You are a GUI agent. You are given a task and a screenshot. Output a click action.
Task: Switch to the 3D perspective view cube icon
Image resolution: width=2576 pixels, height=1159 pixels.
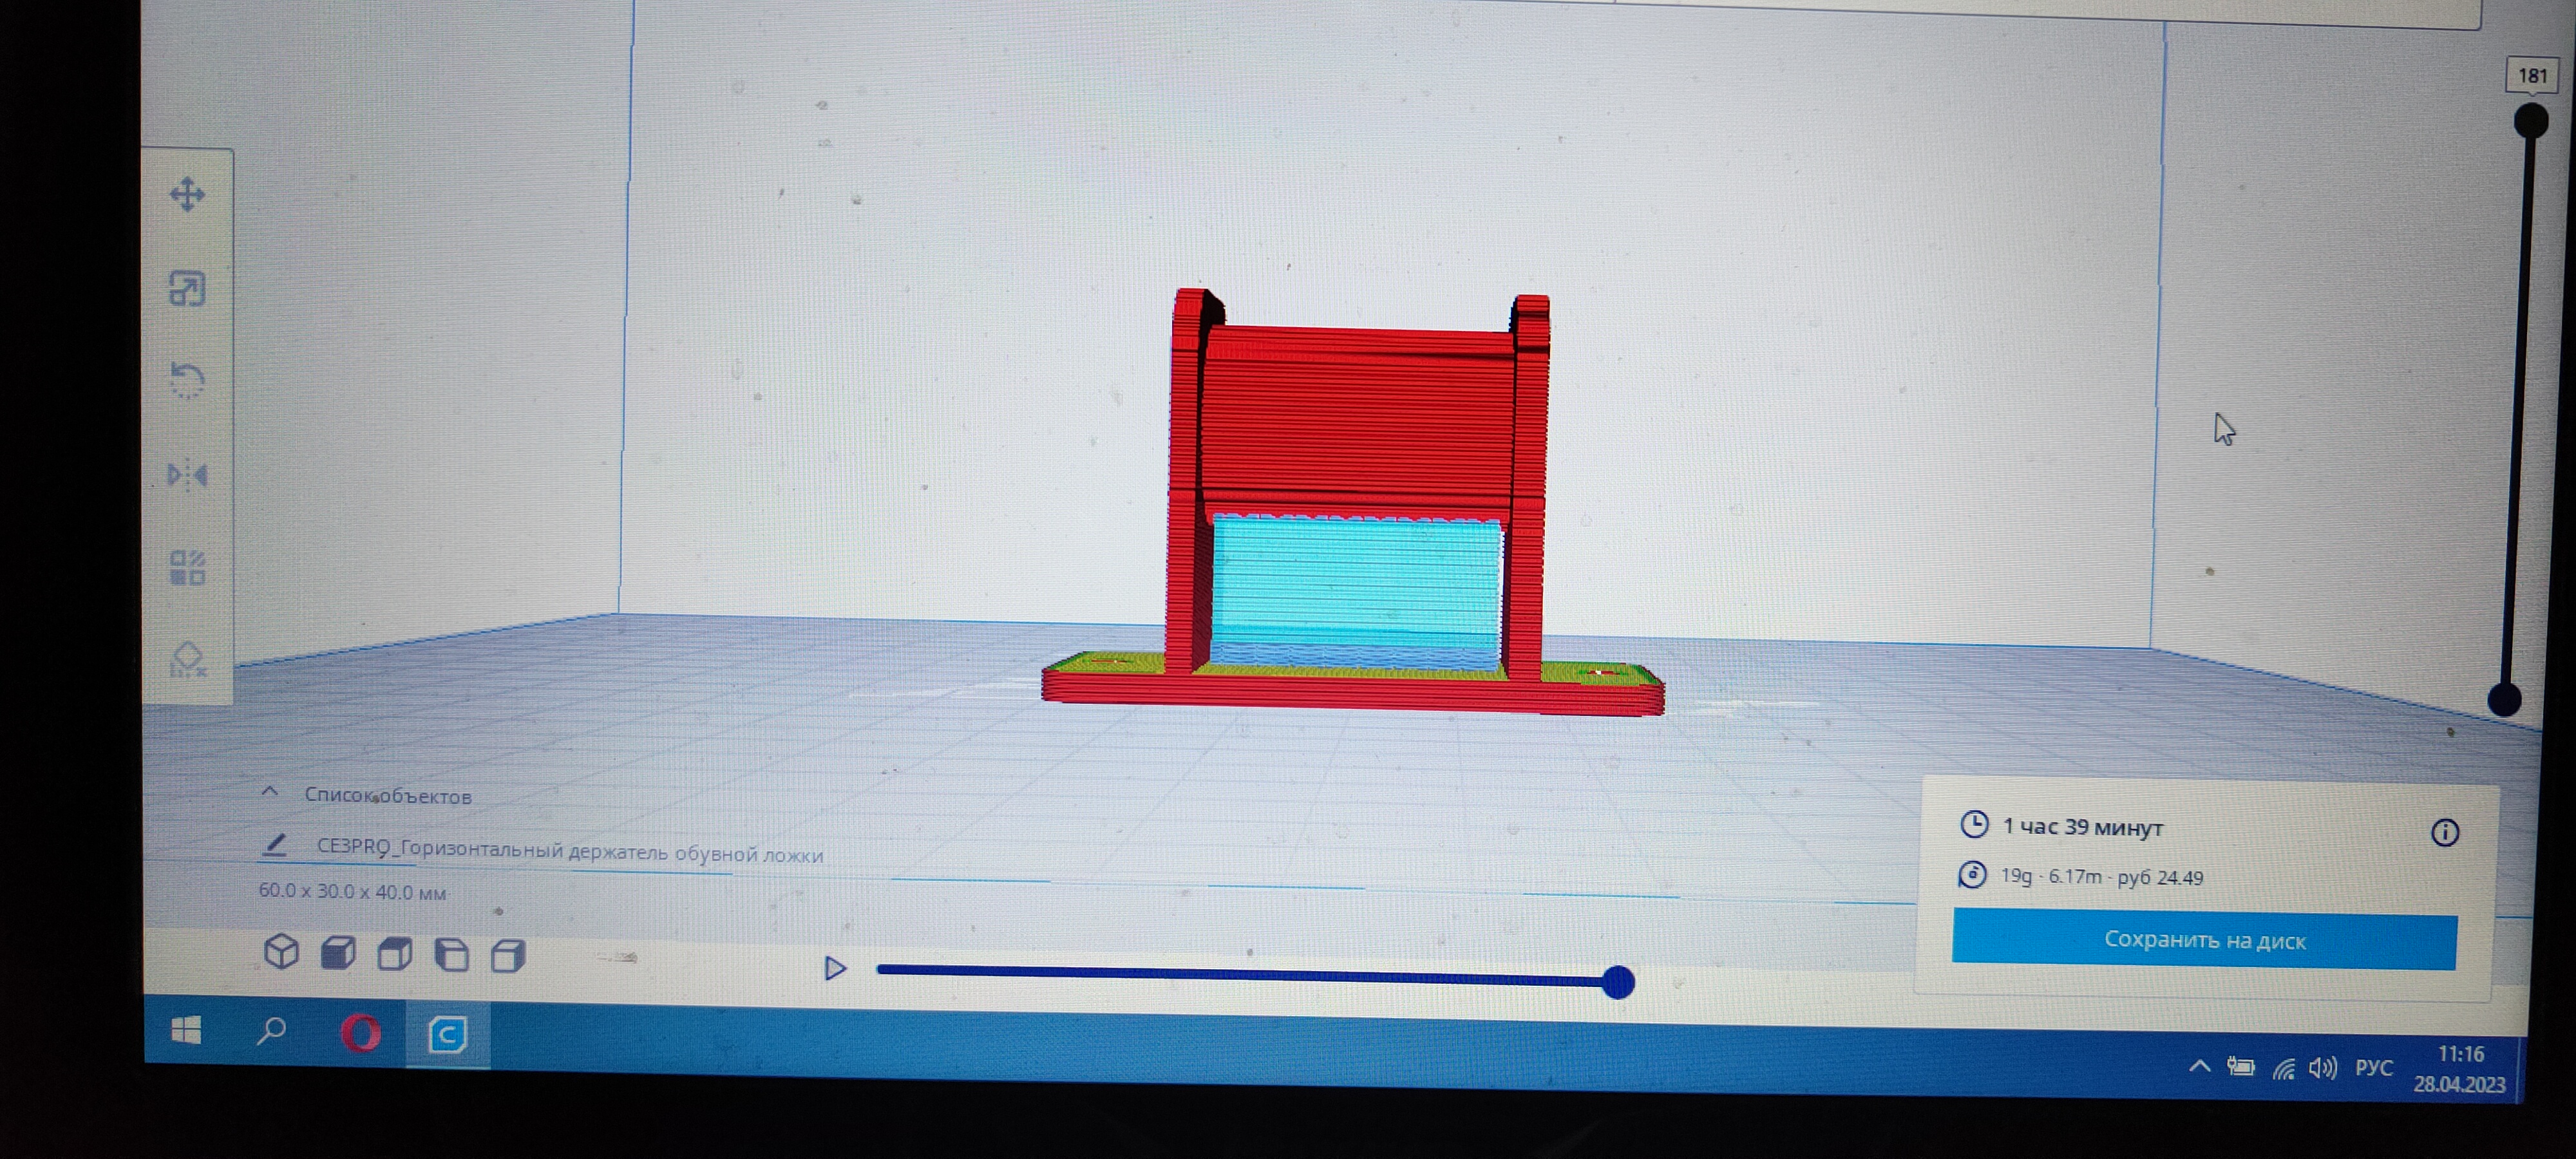pos(282,952)
